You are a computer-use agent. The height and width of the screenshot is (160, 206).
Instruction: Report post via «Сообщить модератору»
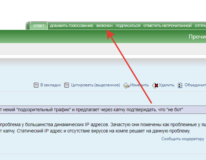pos(183,139)
